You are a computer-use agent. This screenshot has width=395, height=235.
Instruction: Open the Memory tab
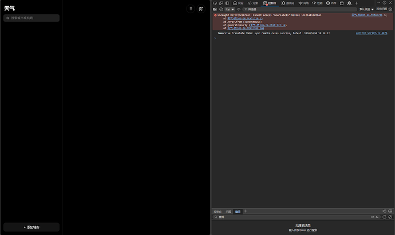(331, 3)
